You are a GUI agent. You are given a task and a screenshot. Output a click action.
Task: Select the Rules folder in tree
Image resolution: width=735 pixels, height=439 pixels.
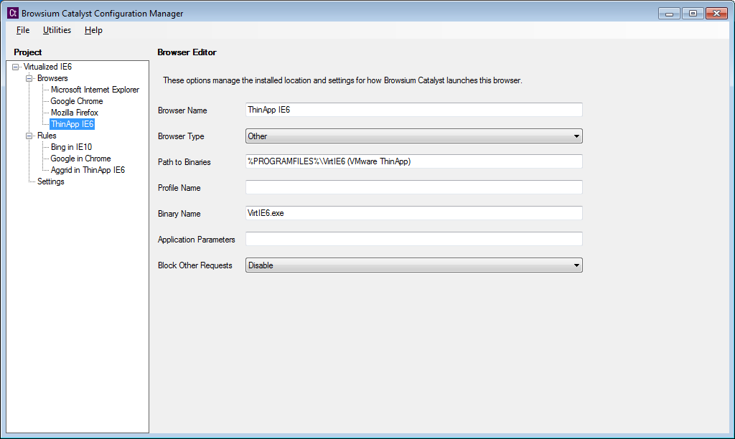tap(47, 136)
